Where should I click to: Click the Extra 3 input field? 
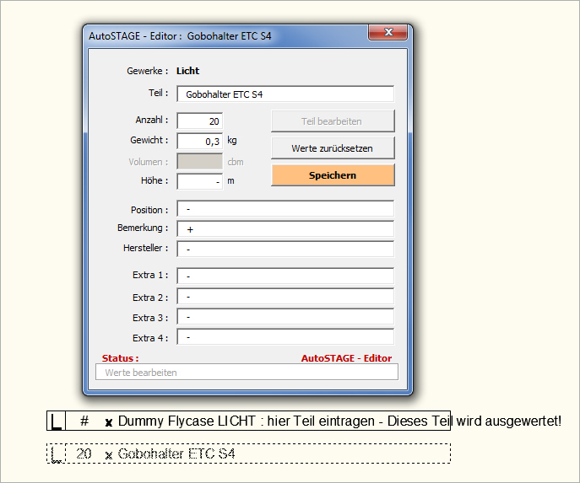pos(285,317)
